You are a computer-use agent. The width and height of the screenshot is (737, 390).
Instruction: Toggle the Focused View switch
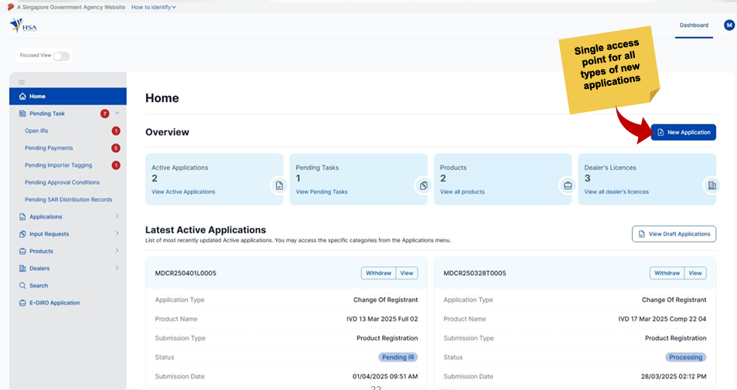[61, 56]
